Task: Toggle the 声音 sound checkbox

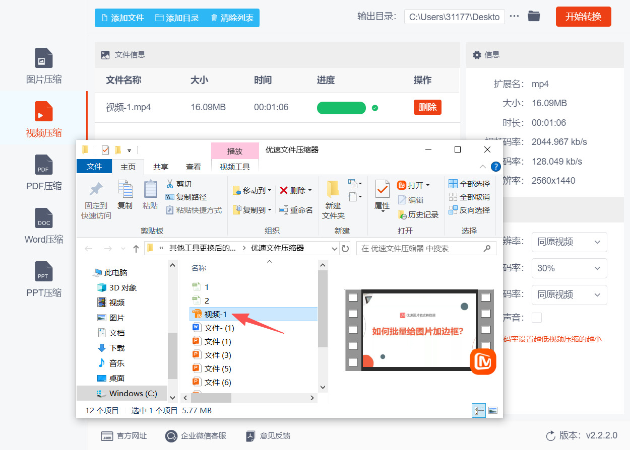Action: click(x=537, y=318)
